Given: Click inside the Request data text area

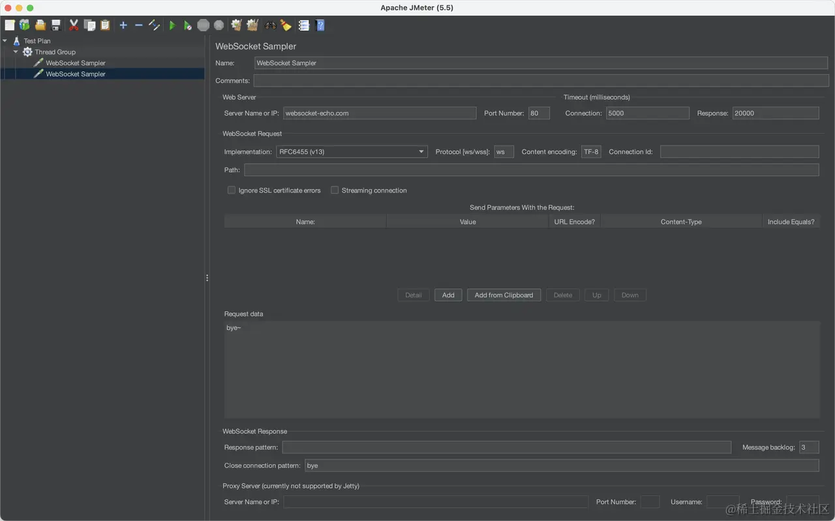Looking at the screenshot, I should tap(522, 369).
